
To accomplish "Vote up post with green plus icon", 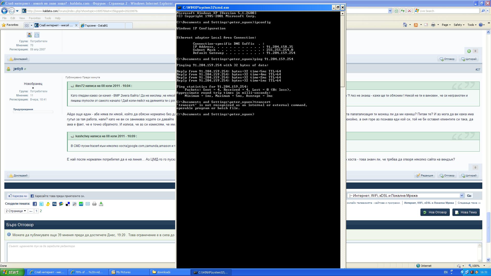I will pos(469,51).
